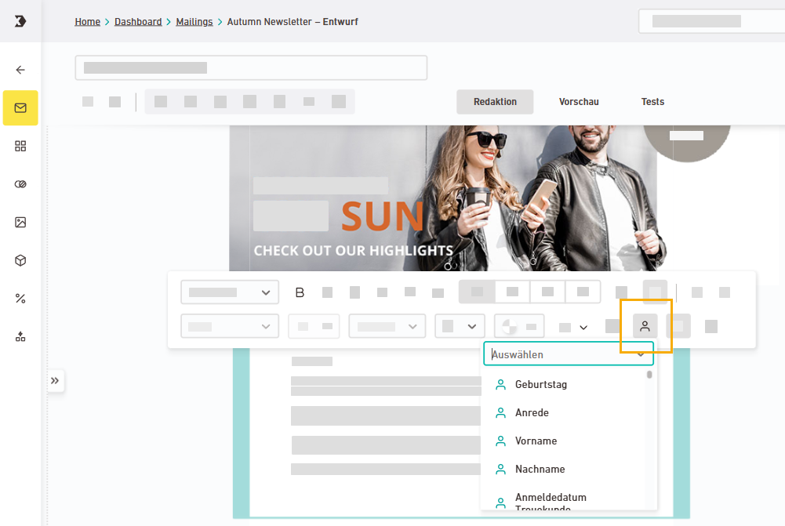Switch to the Vorschau tab
Screen dimensions: 785x526
[x=579, y=102]
